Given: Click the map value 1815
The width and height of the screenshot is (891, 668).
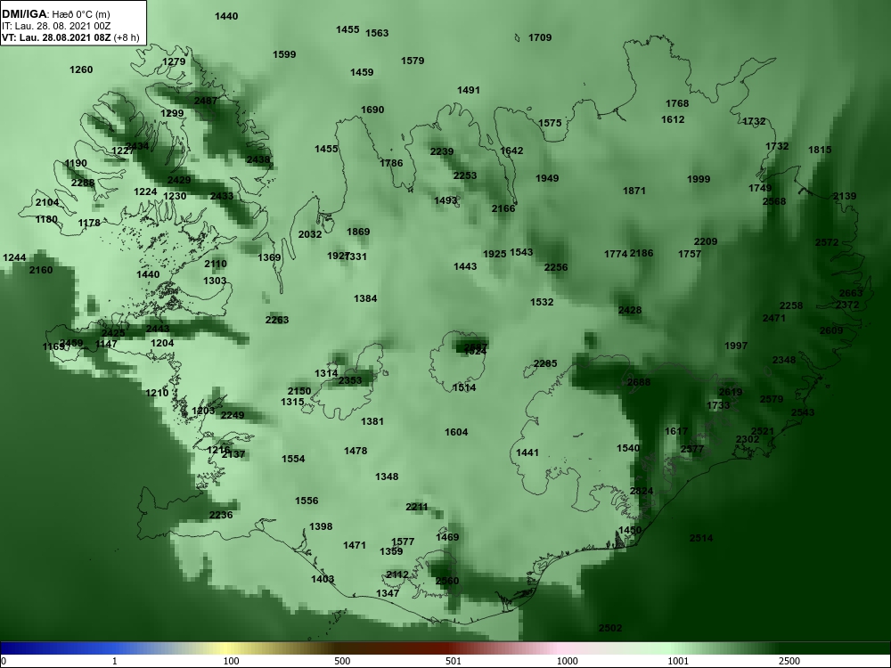Looking at the screenshot, I should 820,150.
